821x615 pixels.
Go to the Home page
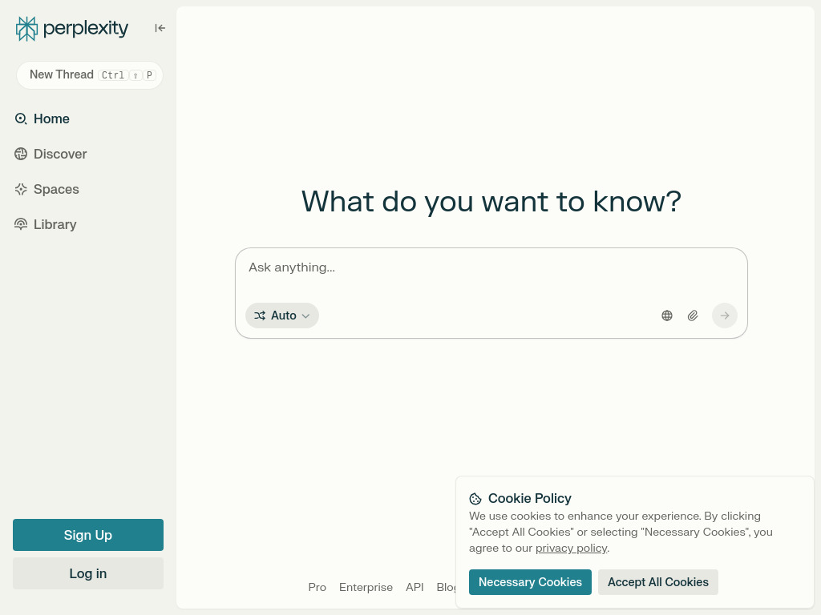tap(51, 119)
